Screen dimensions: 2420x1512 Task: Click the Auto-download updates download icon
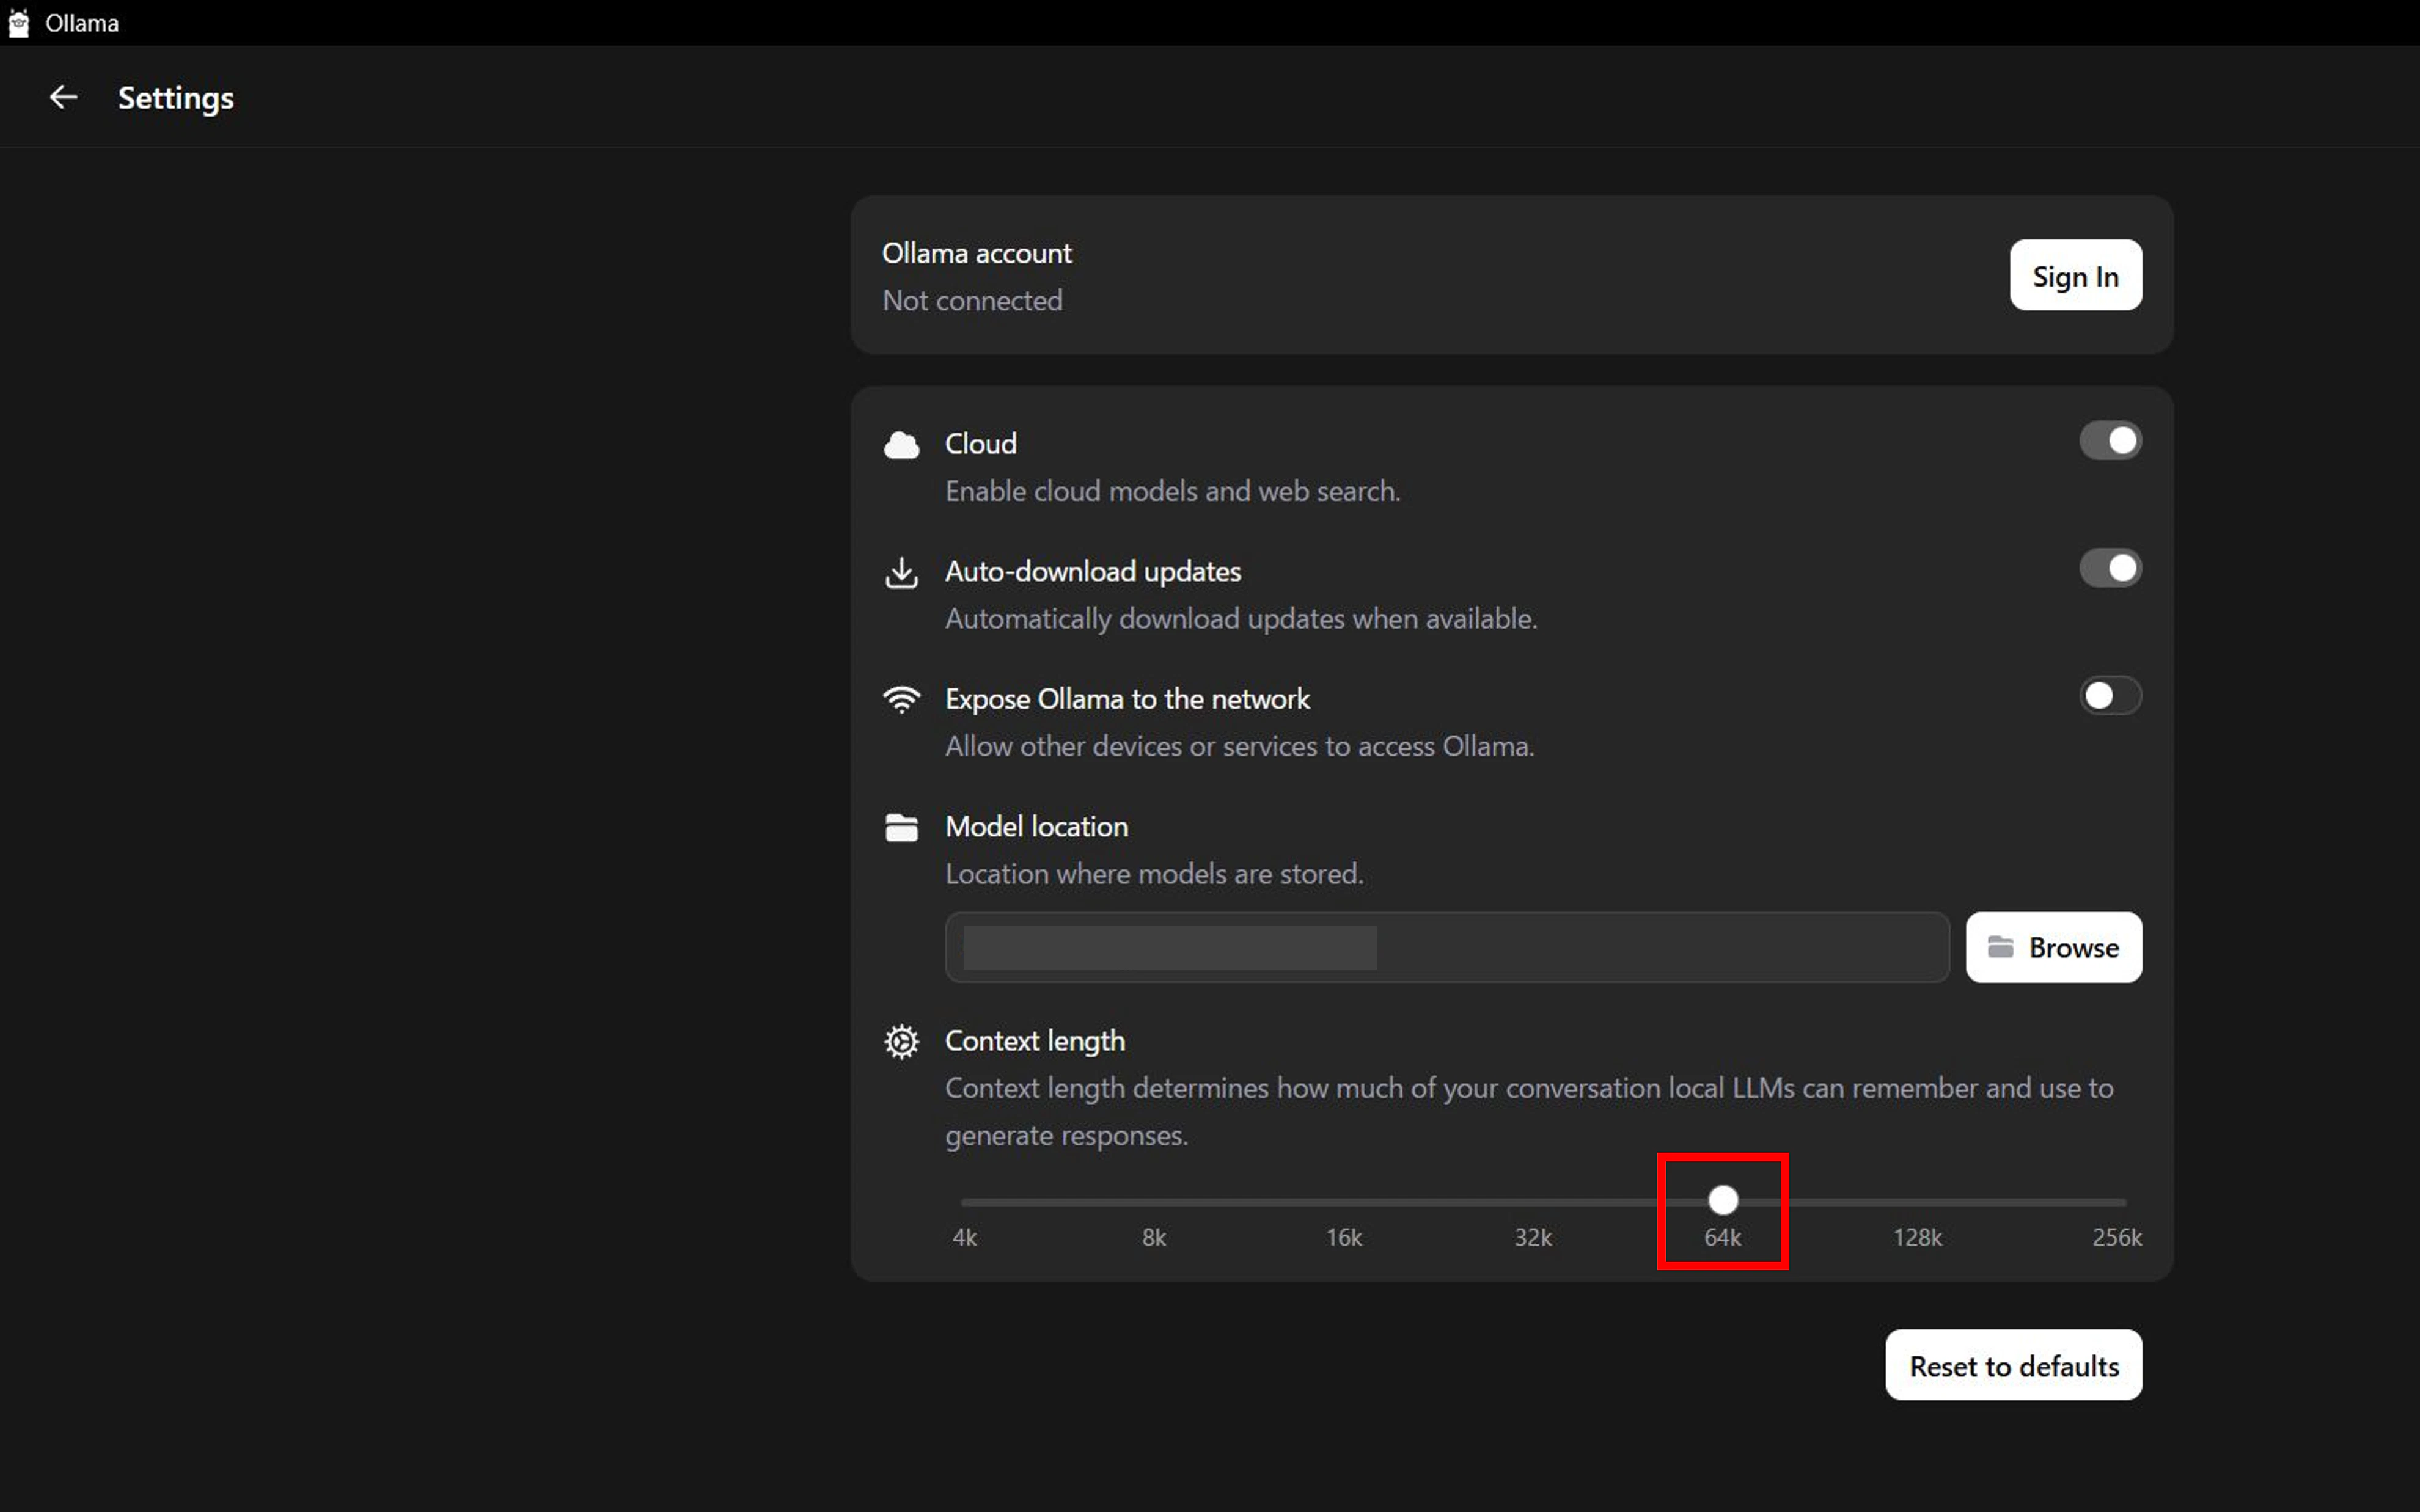pyautogui.click(x=901, y=573)
